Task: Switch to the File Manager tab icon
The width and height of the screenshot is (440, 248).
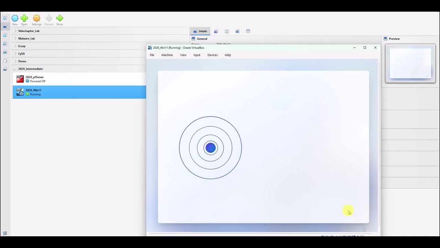Action: (248, 31)
